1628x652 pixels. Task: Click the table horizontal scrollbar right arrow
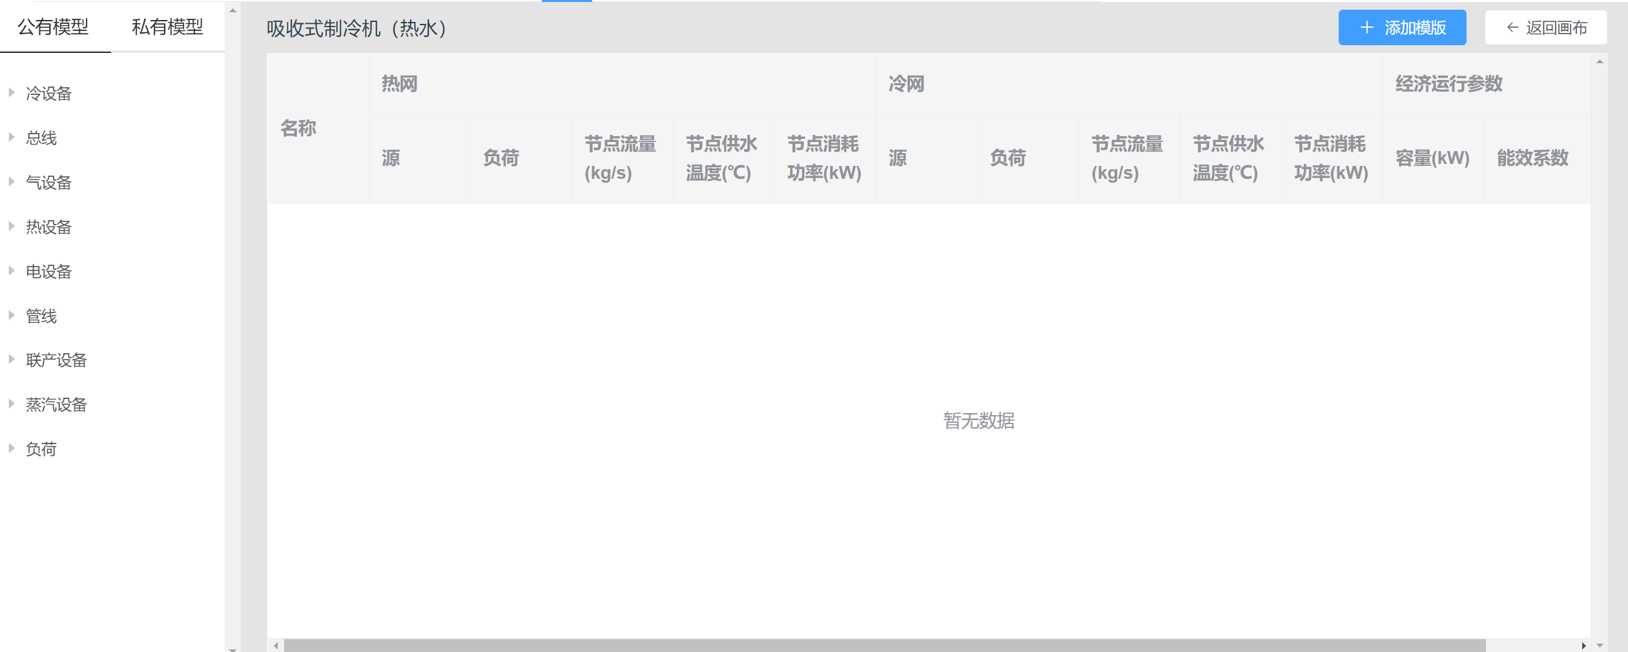pos(1583,646)
